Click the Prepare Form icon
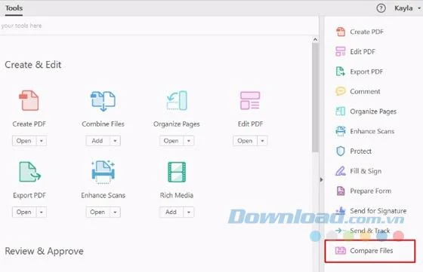 tap(341, 191)
